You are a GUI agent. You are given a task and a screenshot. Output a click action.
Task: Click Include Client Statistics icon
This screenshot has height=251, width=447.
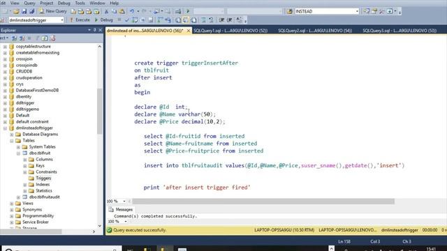[168, 20]
